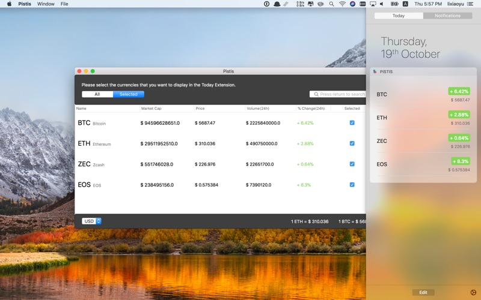Sort by the Name column header
The height and width of the screenshot is (300, 481).
coord(81,109)
